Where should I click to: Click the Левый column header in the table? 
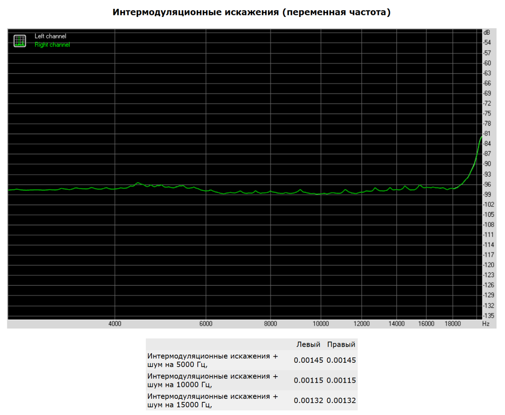308,345
